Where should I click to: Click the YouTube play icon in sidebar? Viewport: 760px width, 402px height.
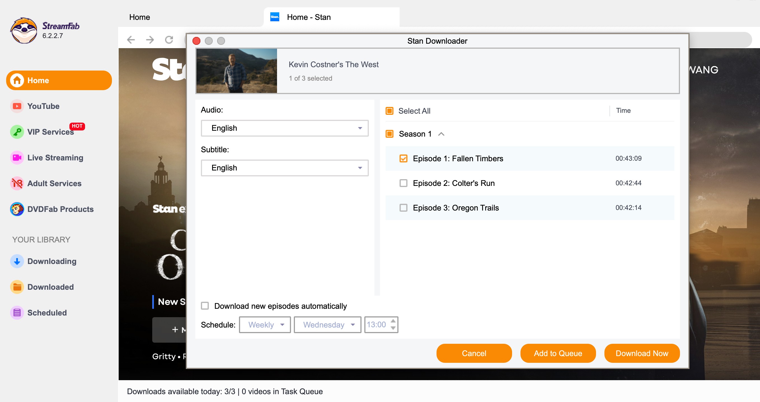click(17, 106)
